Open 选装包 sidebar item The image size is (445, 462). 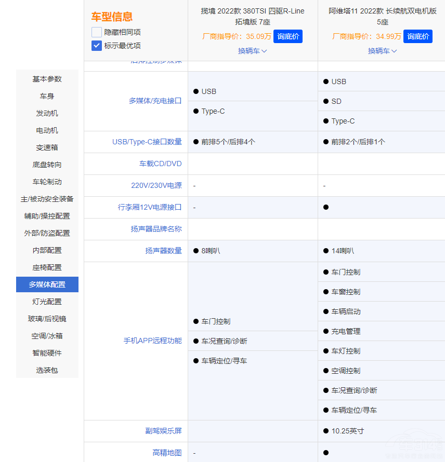pyautogui.click(x=47, y=370)
